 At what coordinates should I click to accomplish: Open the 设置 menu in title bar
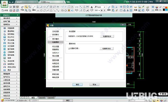[x=144, y=2]
